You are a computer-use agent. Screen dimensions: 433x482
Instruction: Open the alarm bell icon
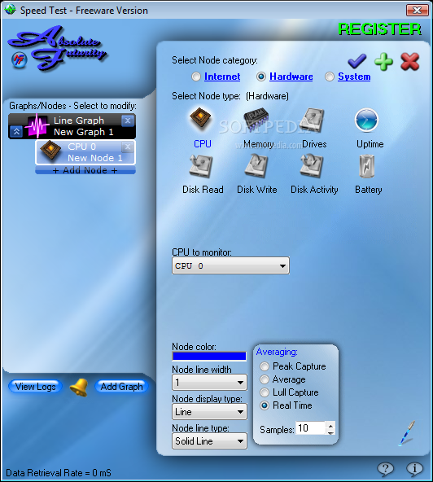pyautogui.click(x=79, y=387)
